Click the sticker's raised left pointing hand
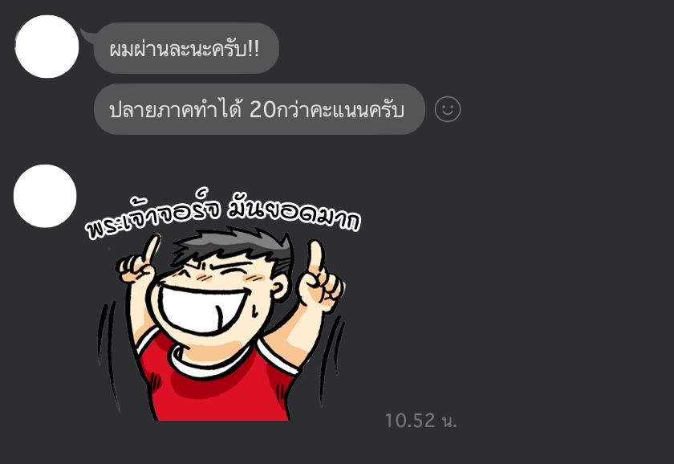The height and width of the screenshot is (464, 674). tap(137, 262)
